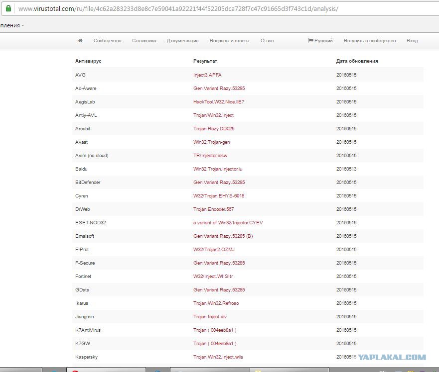Select the Ikarus antivirus name
This screenshot has height=372, width=439.
click(x=82, y=303)
